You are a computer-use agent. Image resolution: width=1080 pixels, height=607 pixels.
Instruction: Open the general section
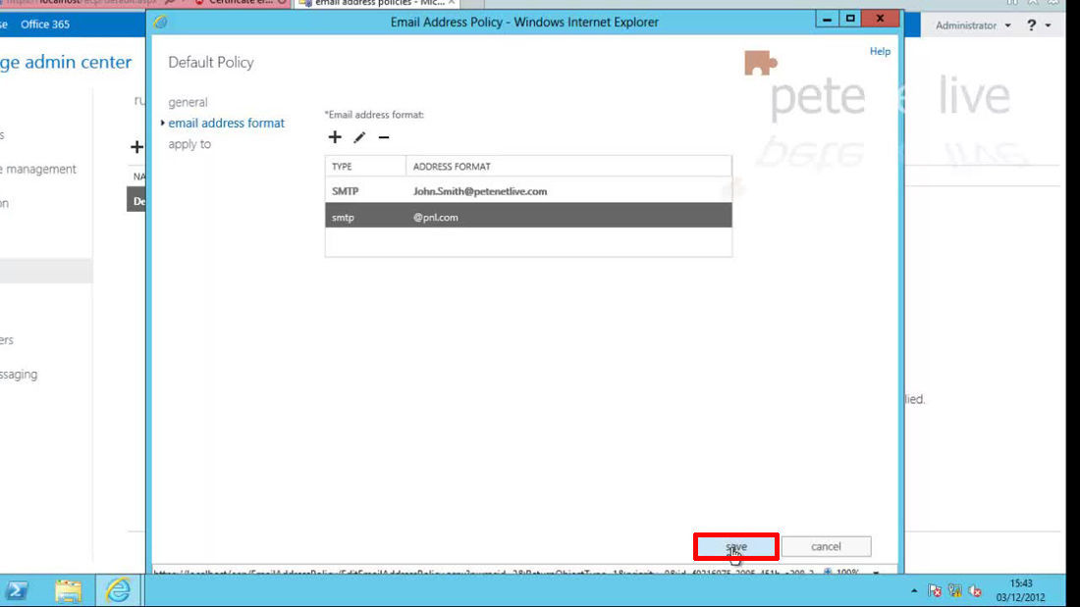(189, 102)
